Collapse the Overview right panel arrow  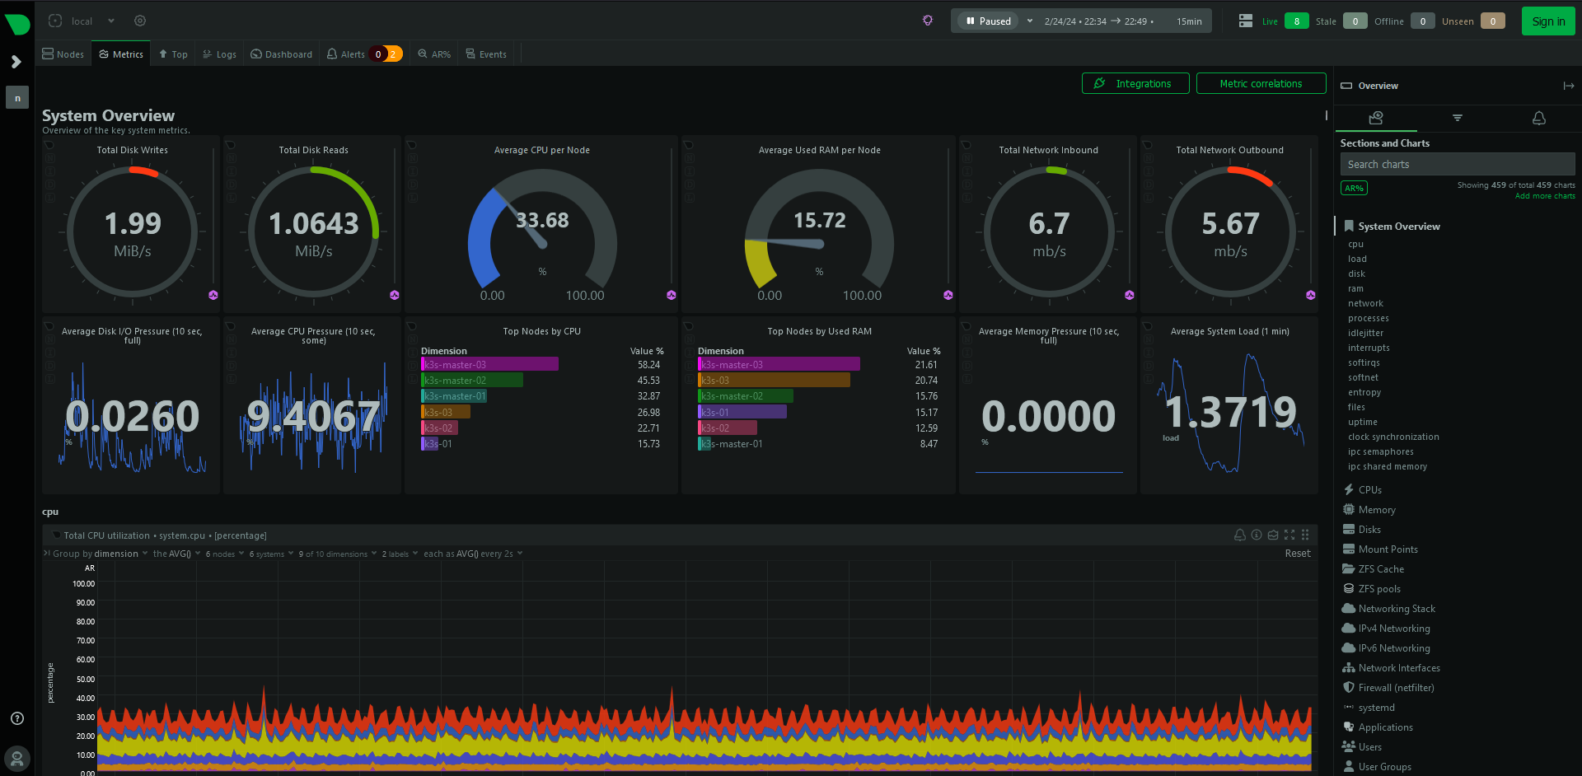click(1568, 86)
